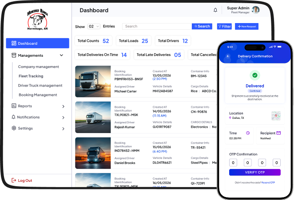The height and width of the screenshot is (200, 294).
Task: Click driver name Michael Carter
Action: [x=125, y=91]
